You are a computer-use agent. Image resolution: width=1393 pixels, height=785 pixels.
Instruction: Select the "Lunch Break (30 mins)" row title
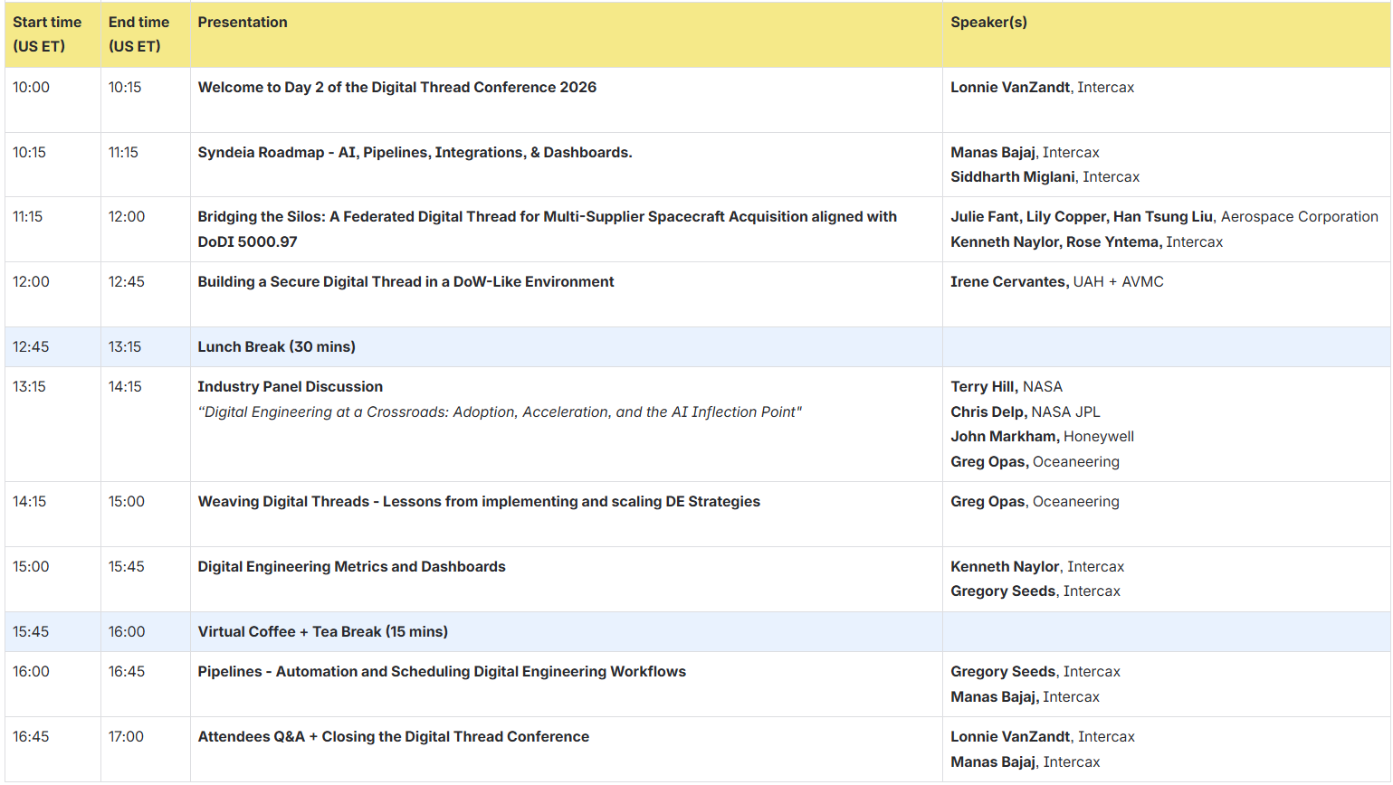tap(277, 347)
